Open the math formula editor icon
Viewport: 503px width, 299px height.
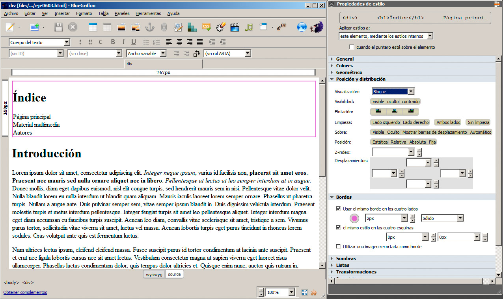point(281,27)
